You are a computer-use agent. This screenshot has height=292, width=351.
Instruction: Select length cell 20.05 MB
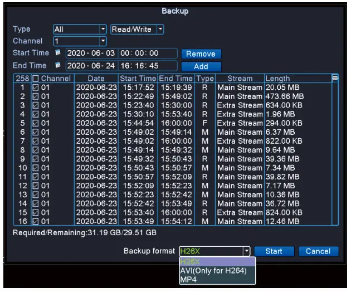pyautogui.click(x=282, y=87)
